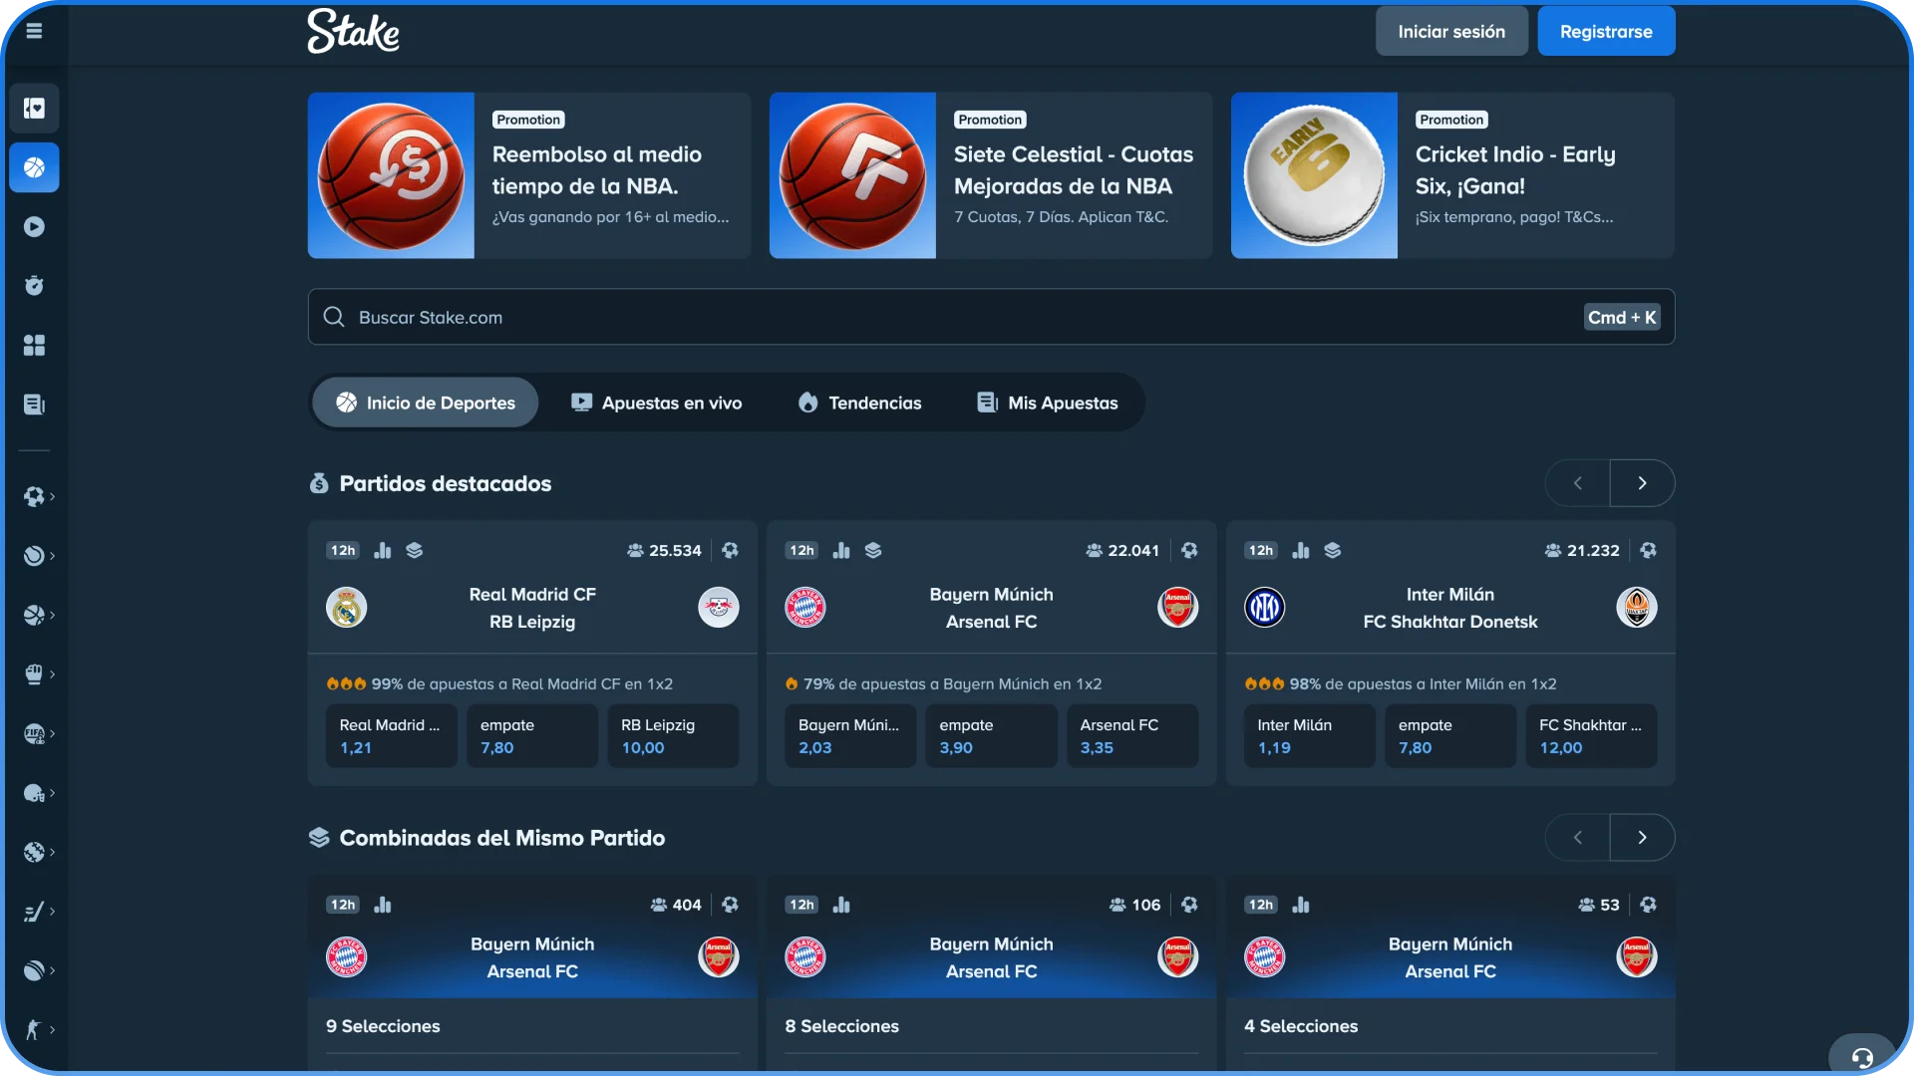This screenshot has height=1076, width=1914.
Task: Click the Registrarse button
Action: coord(1606,31)
